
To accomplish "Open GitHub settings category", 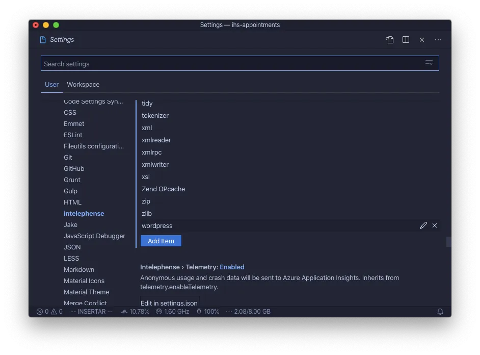I will tap(74, 168).
